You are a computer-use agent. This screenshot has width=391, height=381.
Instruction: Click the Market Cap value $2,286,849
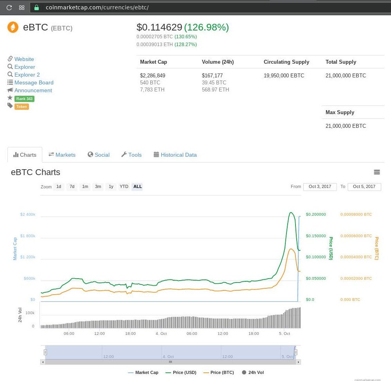pos(153,75)
